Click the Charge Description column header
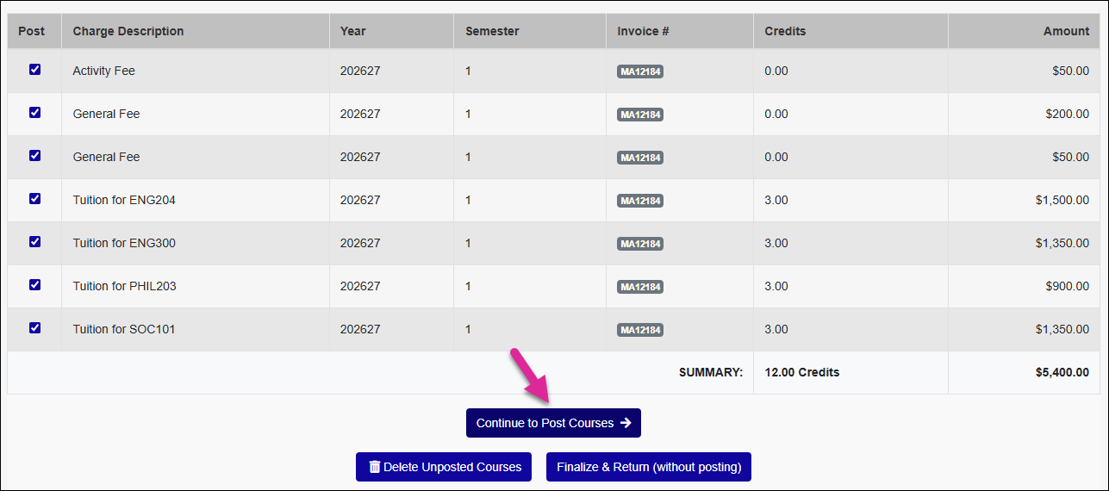The width and height of the screenshot is (1109, 491). pyautogui.click(x=128, y=31)
